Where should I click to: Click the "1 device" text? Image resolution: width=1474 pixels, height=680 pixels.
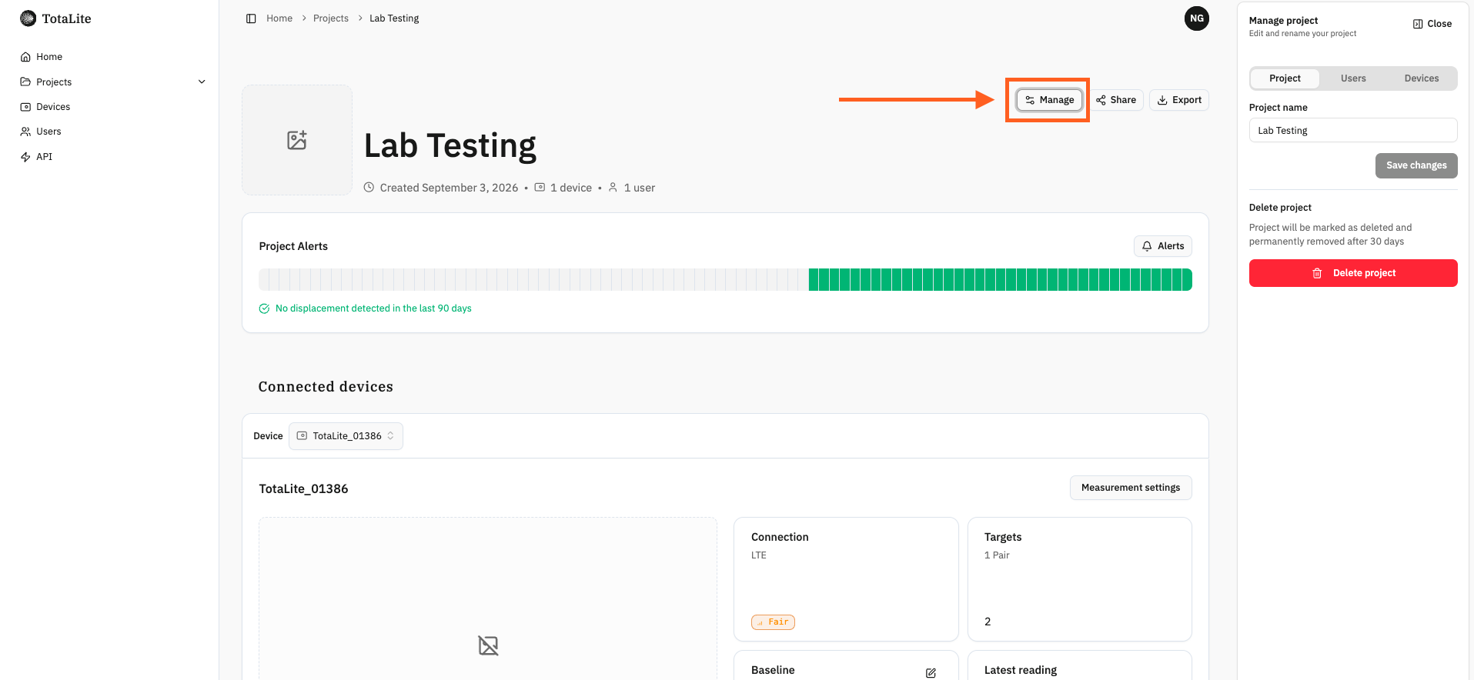pos(571,188)
